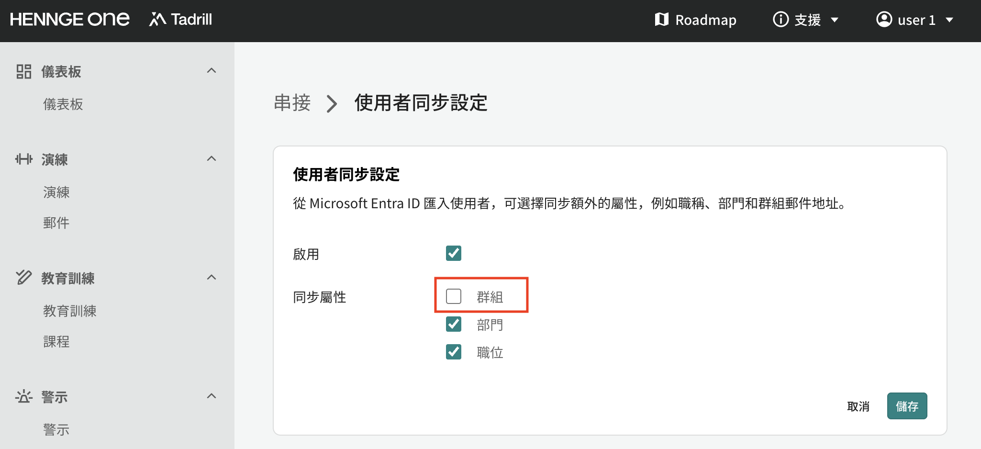Uncheck the 職位 sync attribute checkbox
The height and width of the screenshot is (449, 981).
click(454, 352)
